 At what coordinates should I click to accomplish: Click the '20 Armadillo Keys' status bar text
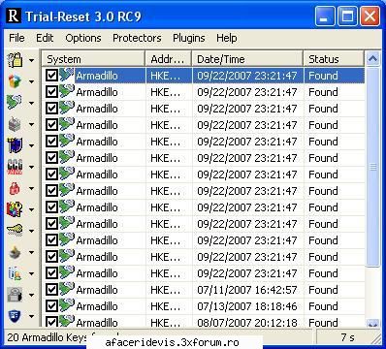(47, 337)
